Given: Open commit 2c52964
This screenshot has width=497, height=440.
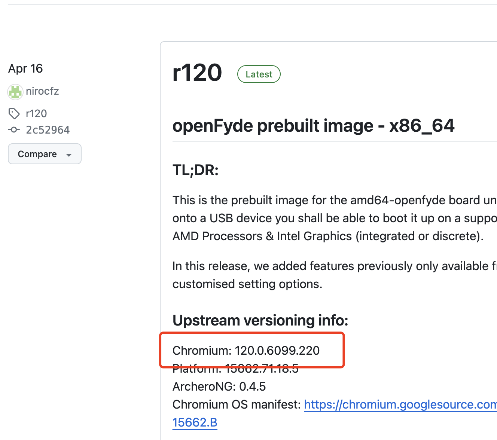Looking at the screenshot, I should coord(48,130).
